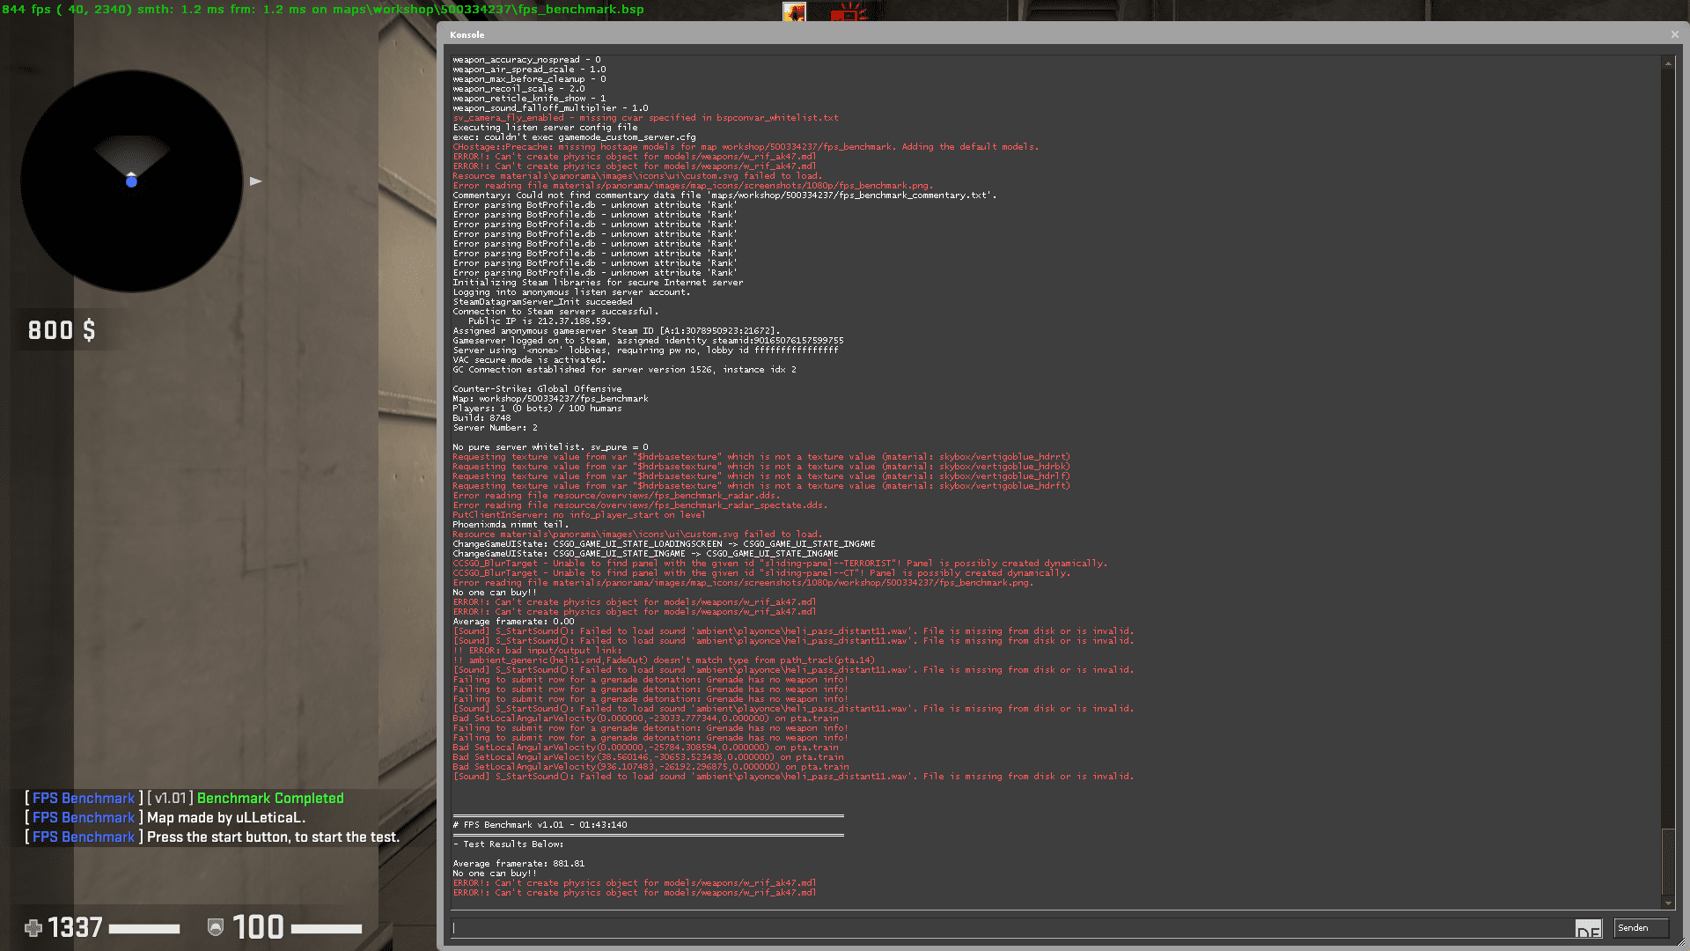Click the health cross icon beside 1337

tap(33, 927)
